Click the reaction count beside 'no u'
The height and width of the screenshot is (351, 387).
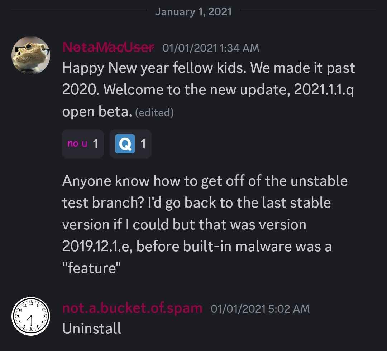(x=96, y=144)
